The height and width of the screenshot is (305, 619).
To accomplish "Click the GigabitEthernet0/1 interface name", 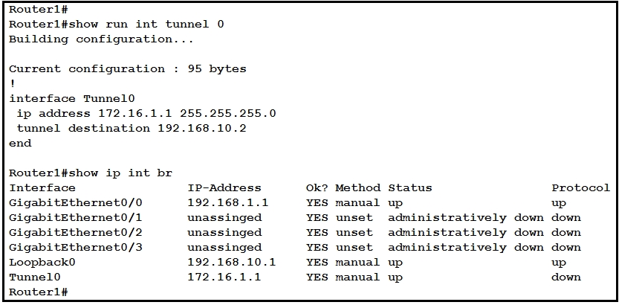I will pos(75,217).
